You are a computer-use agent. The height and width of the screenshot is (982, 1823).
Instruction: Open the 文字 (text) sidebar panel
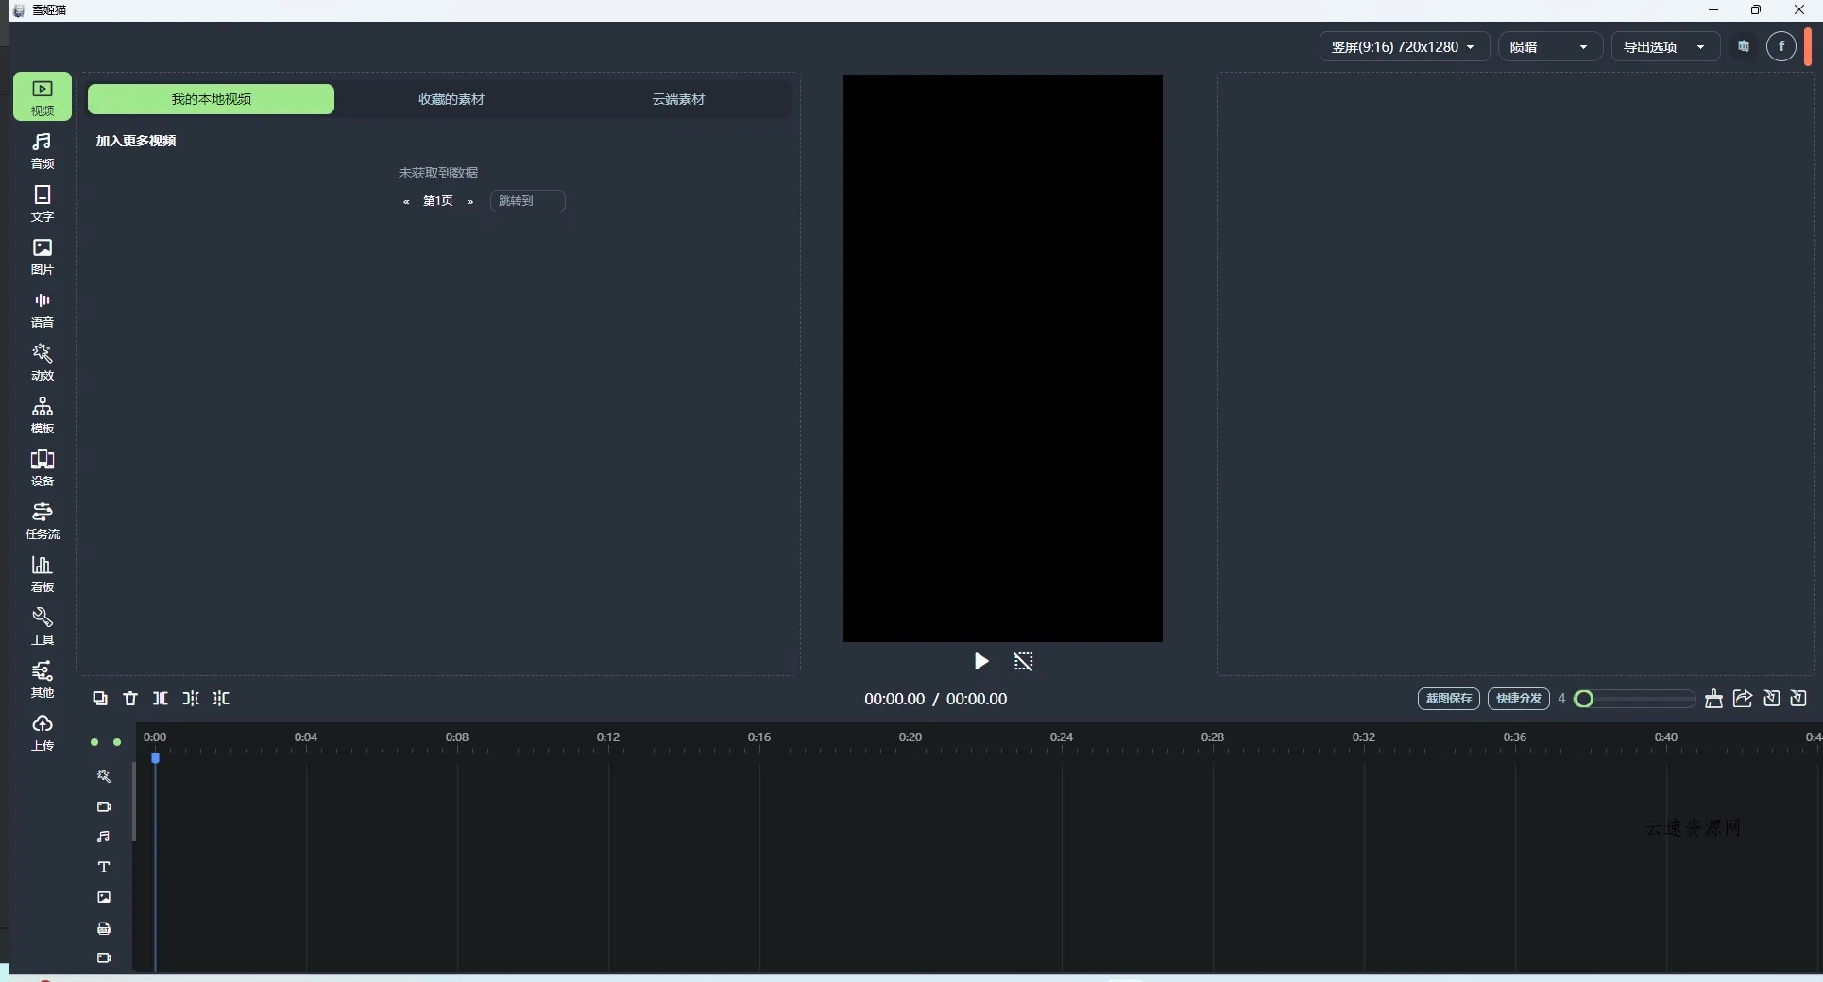43,203
